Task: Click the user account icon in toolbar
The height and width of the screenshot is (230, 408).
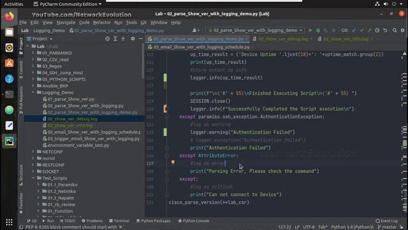Action: (x=196, y=31)
